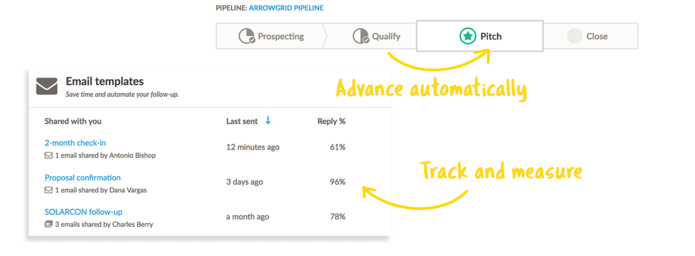Open the ARROWGRID PIPELINE link
This screenshot has height=256, width=695.
coord(286,8)
